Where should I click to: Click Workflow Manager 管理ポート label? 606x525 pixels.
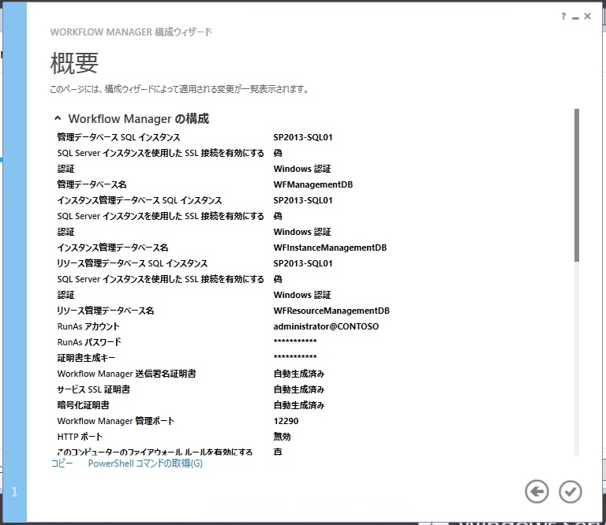tap(116, 421)
